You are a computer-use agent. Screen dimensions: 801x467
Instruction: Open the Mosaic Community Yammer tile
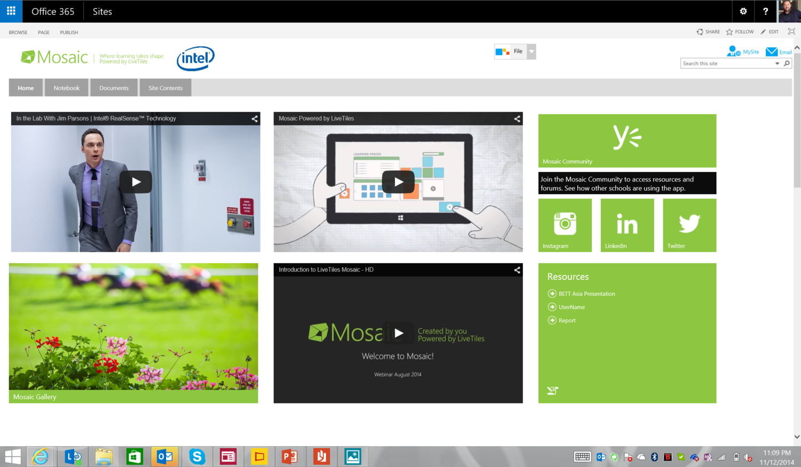[x=627, y=140]
